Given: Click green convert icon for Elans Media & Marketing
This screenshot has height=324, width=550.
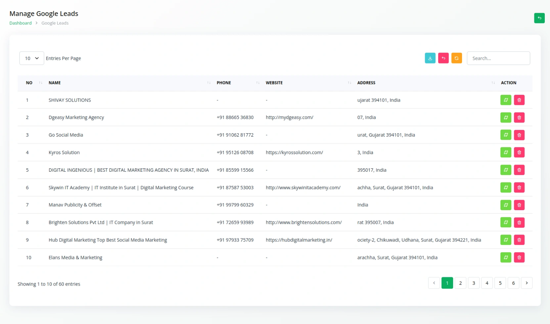Looking at the screenshot, I should coord(506,257).
